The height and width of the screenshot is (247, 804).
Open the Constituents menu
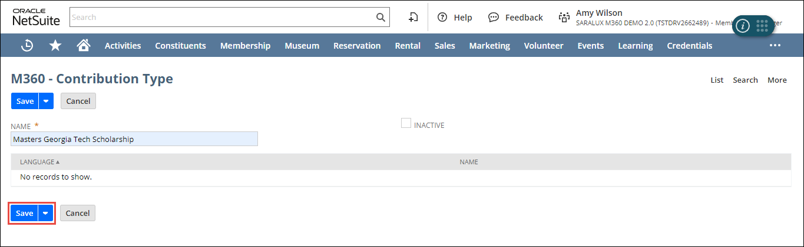[180, 45]
